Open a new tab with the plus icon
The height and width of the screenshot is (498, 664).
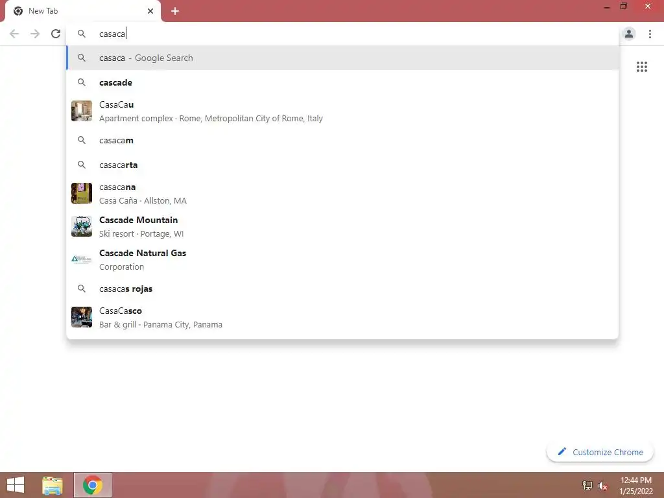pos(175,11)
